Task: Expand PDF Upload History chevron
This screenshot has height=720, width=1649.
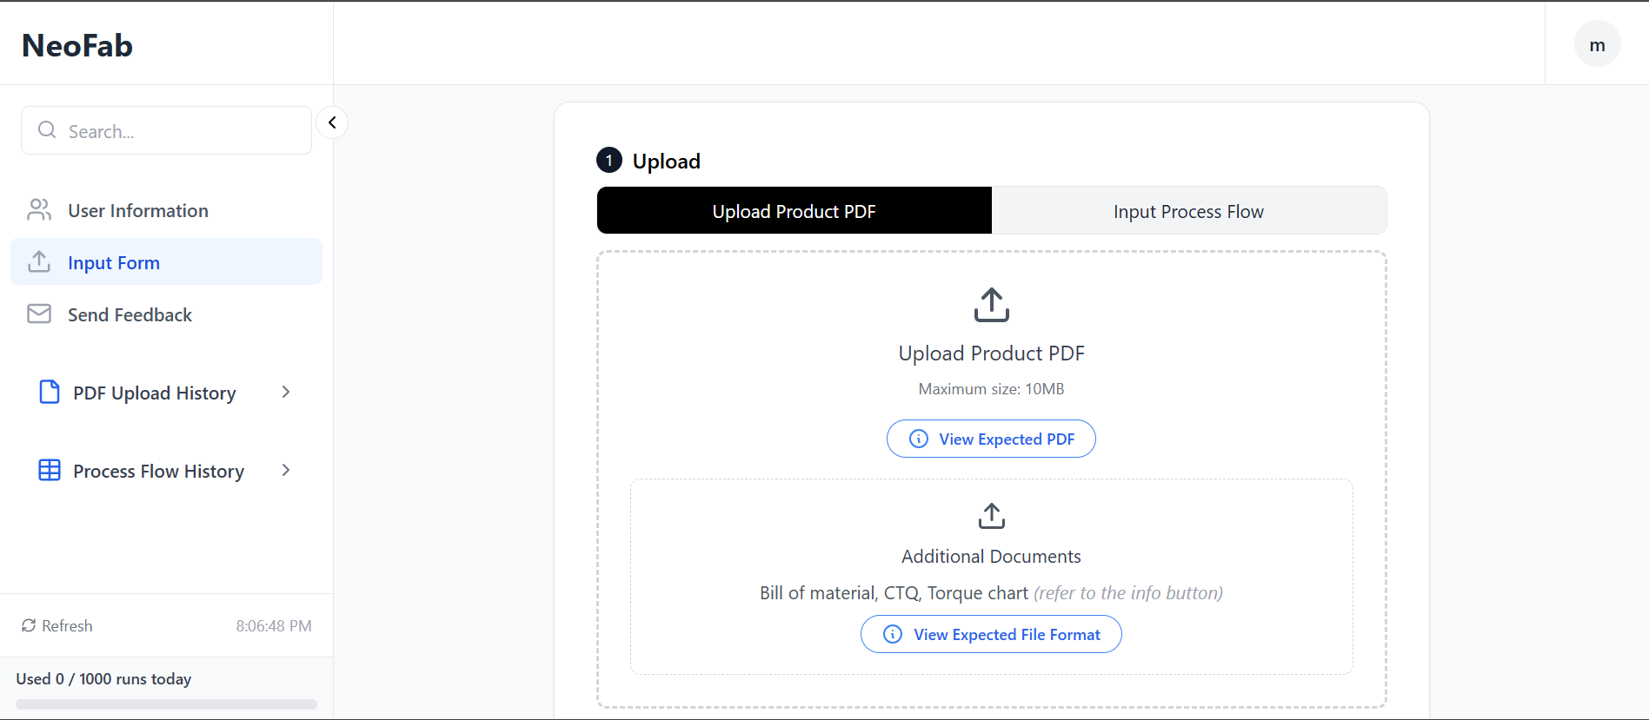Action: (x=286, y=393)
